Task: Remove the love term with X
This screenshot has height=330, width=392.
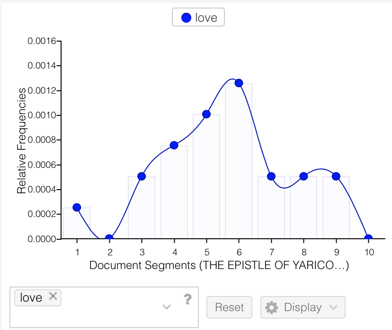Action: [x=53, y=296]
